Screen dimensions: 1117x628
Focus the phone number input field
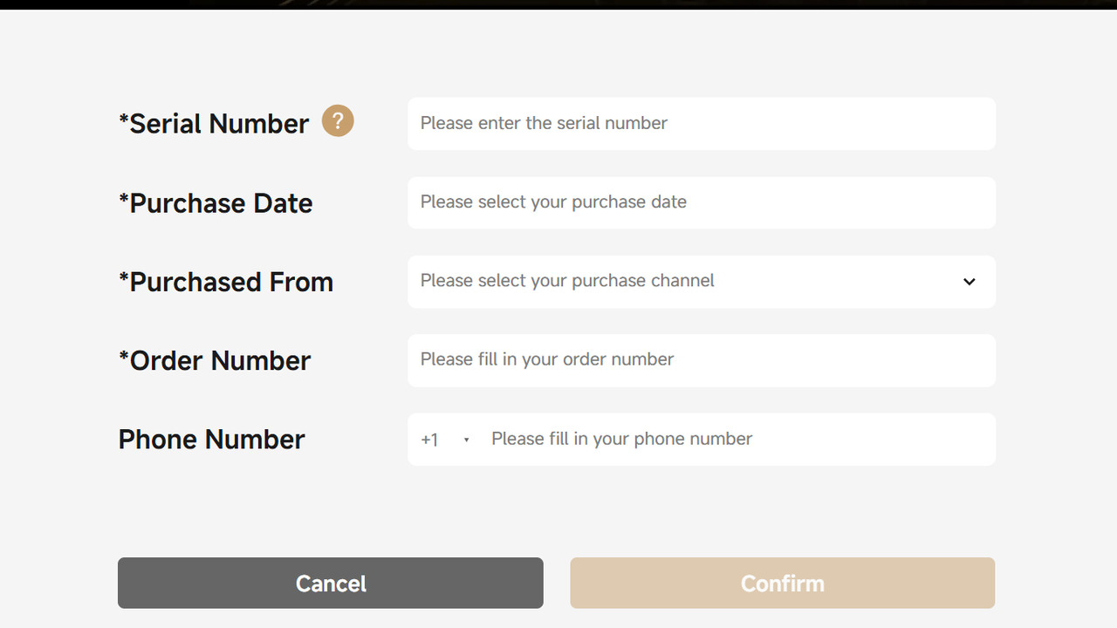pos(737,439)
